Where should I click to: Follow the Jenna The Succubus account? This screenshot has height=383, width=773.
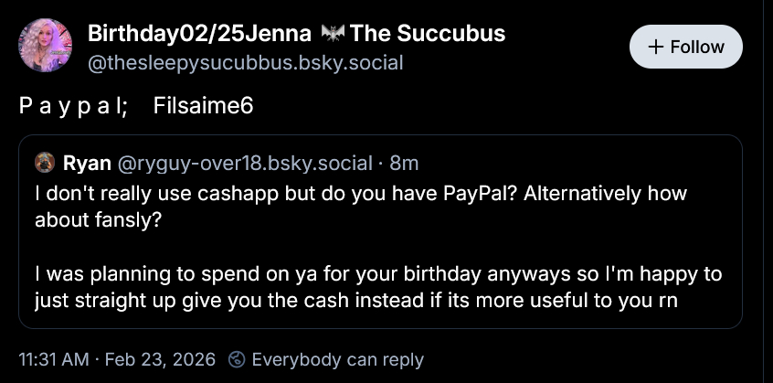[685, 47]
